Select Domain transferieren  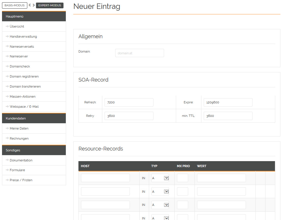pyautogui.click(x=34, y=86)
